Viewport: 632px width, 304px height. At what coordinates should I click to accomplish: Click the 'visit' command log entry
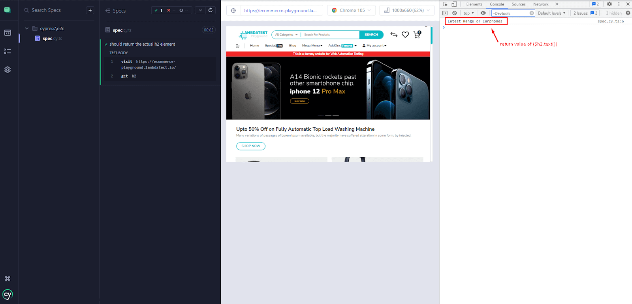[x=160, y=65]
